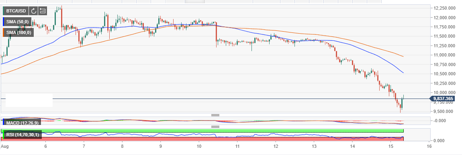Click date label 9 on time axis
The width and height of the screenshot is (462, 155).
pos(160,146)
